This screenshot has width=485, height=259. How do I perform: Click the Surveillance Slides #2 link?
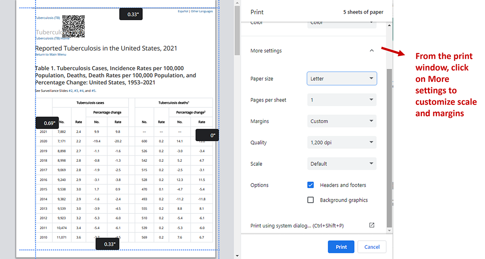click(70, 90)
